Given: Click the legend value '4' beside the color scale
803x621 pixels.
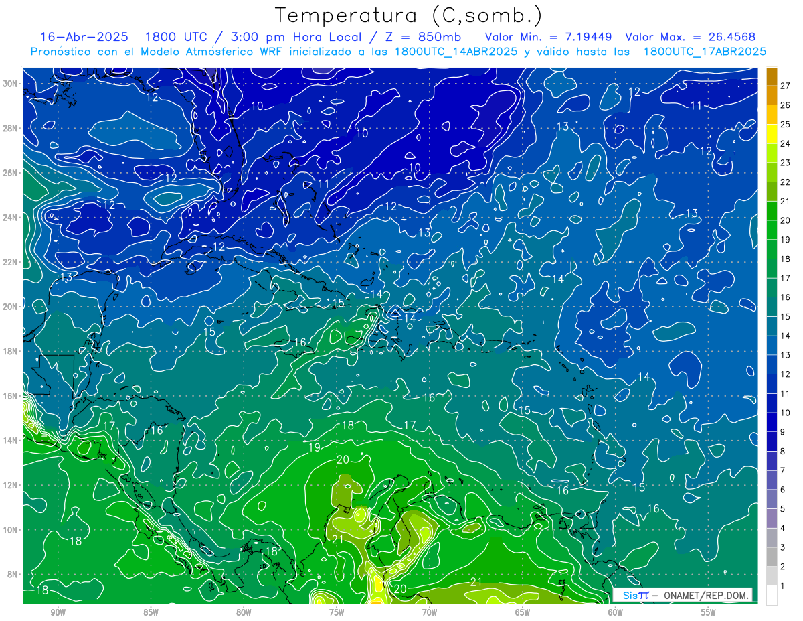Looking at the screenshot, I should point(783,528).
